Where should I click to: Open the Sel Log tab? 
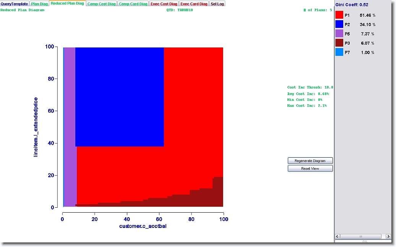[217, 4]
